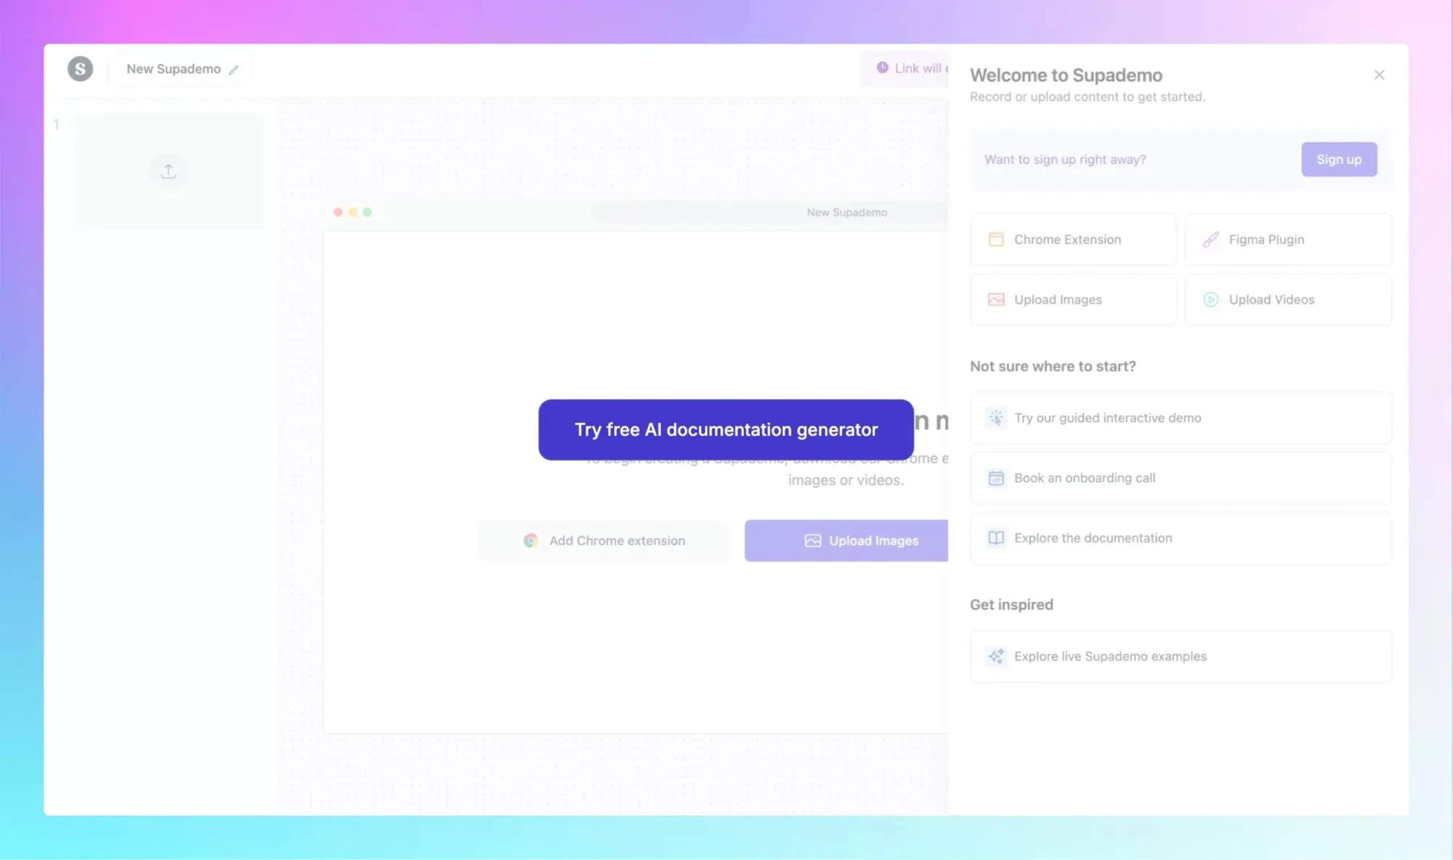1453x860 pixels.
Task: Click the clock icon next to Link will
Action: [882, 68]
